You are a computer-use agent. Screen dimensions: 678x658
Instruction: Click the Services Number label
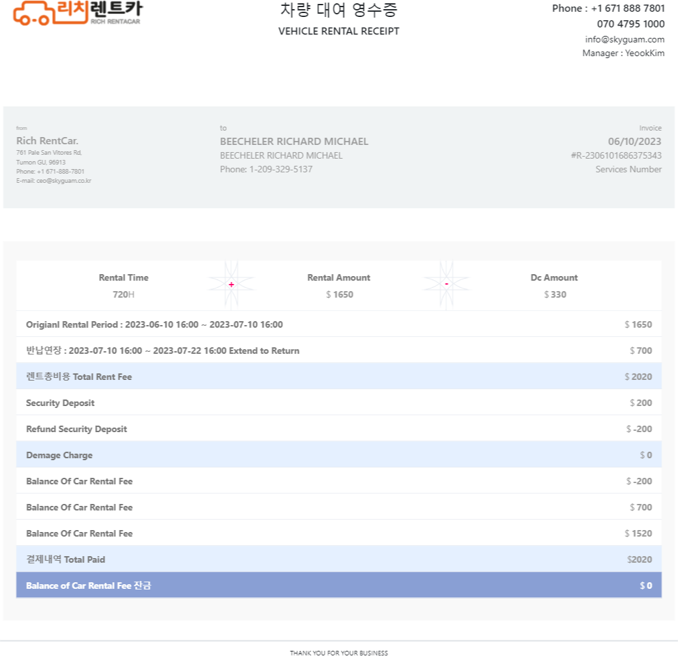628,169
